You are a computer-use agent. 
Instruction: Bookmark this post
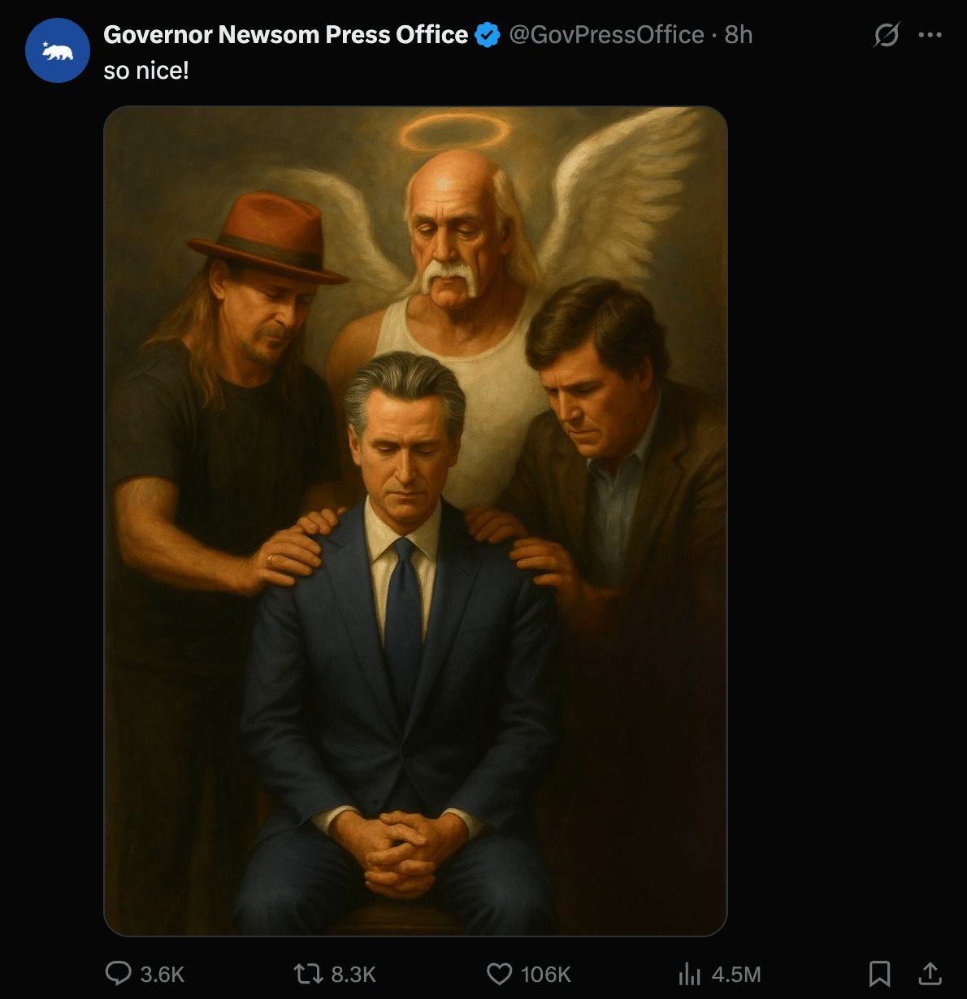pos(879,973)
